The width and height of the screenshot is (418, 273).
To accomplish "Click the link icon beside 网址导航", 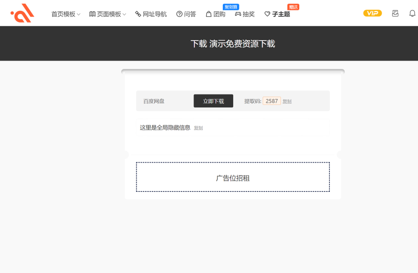I will tap(138, 14).
